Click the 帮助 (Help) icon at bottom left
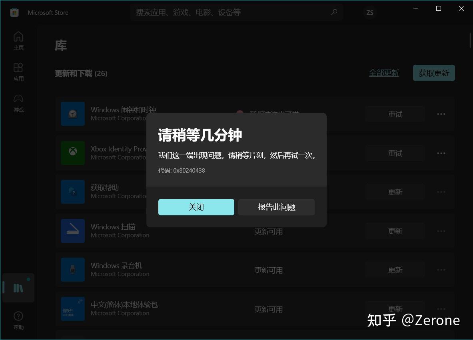Image resolution: width=473 pixels, height=340 pixels. [x=18, y=316]
